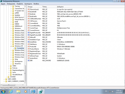Click the InstallDate DWORD value icon
This screenshot has height=94, width=125.
click(x=28, y=42)
